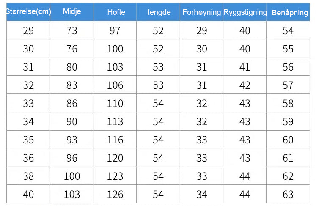Select the Hofte value 97
316x206 pixels.
(115, 31)
